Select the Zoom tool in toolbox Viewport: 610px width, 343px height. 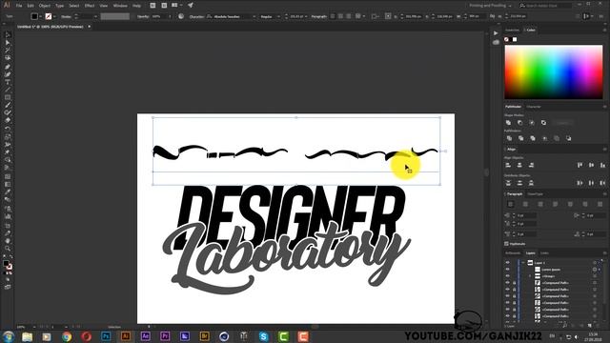pos(8,249)
